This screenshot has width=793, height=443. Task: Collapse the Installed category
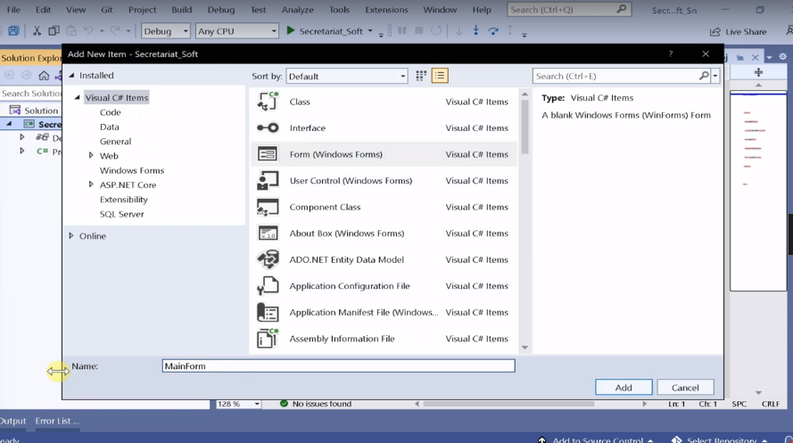(72, 75)
